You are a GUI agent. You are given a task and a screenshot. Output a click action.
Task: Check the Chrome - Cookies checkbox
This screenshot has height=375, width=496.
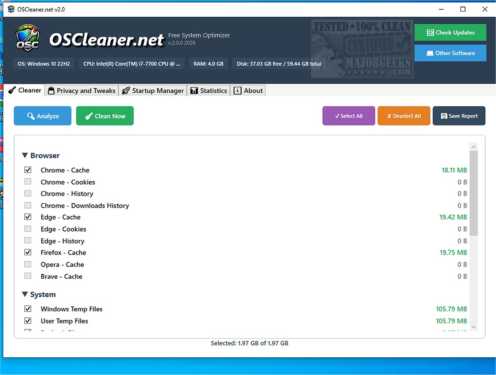[28, 182]
